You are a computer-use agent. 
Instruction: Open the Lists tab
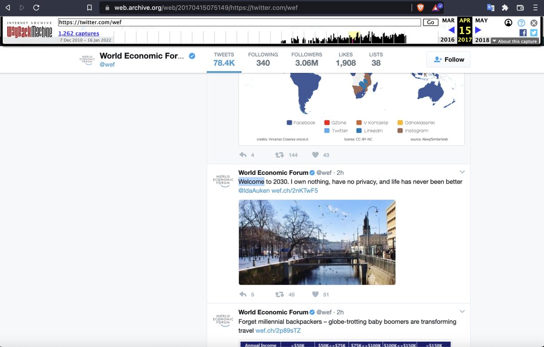pyautogui.click(x=376, y=59)
